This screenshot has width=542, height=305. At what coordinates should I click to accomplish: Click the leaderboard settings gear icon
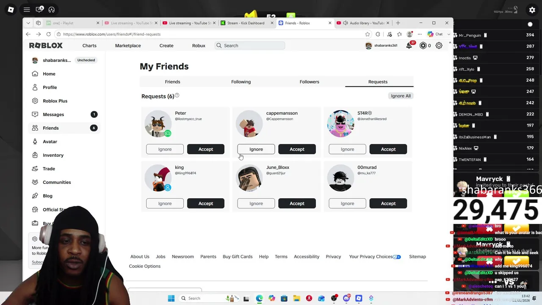(x=530, y=25)
